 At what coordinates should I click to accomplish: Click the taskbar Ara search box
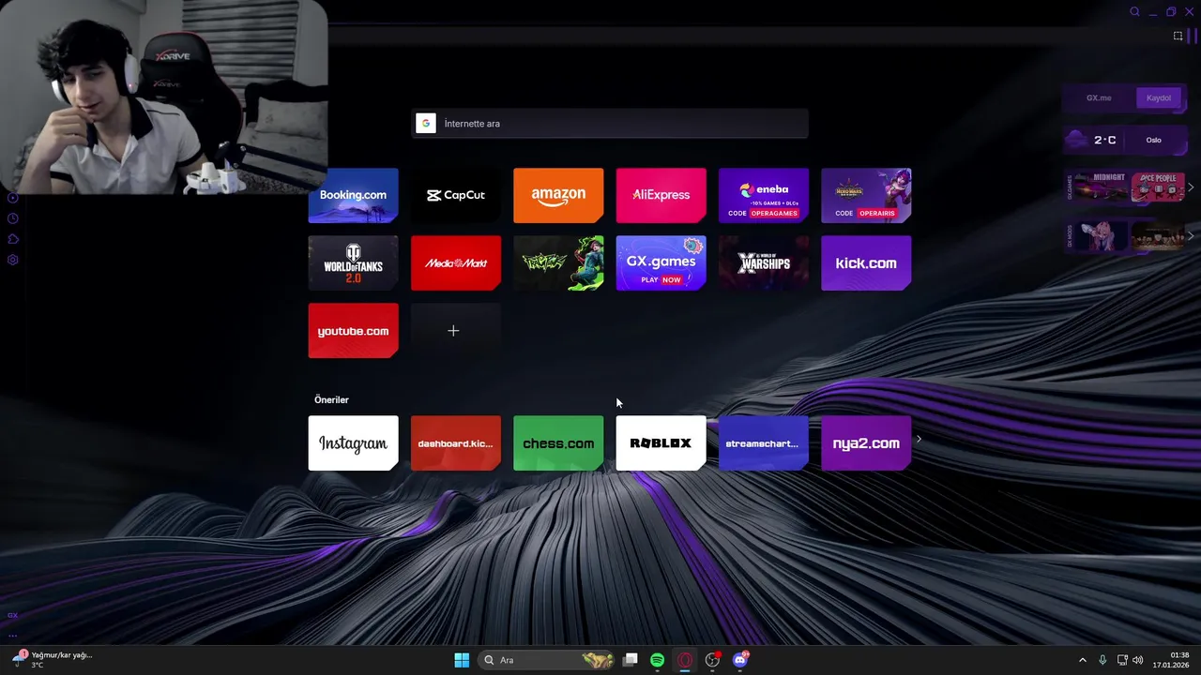point(547,660)
